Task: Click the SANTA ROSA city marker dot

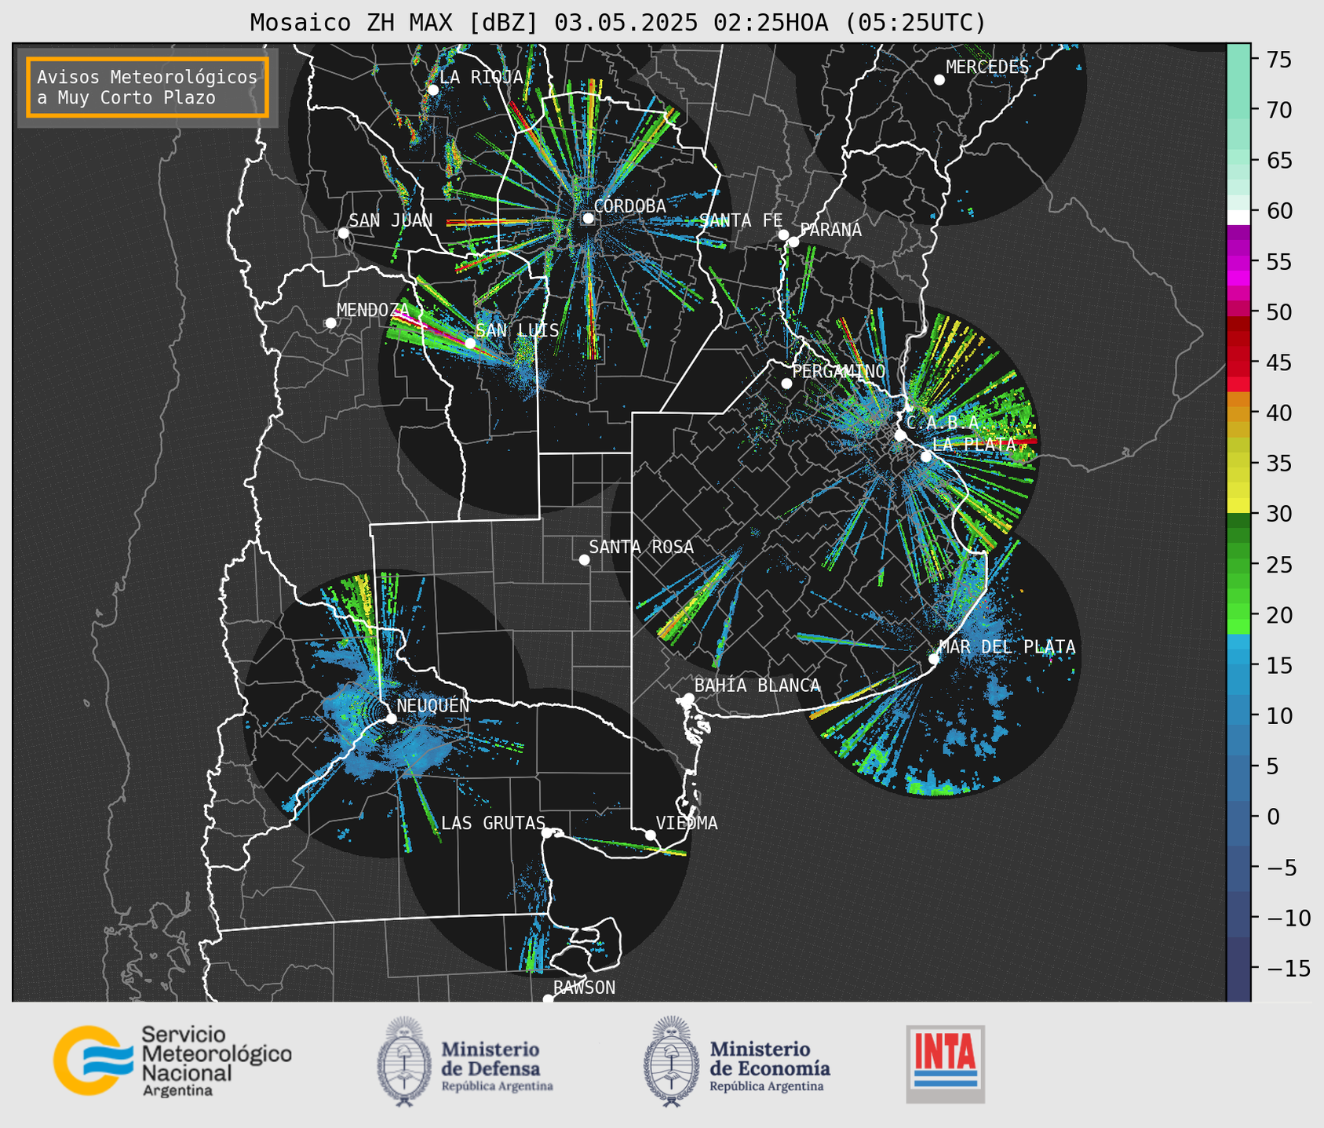Action: point(584,559)
